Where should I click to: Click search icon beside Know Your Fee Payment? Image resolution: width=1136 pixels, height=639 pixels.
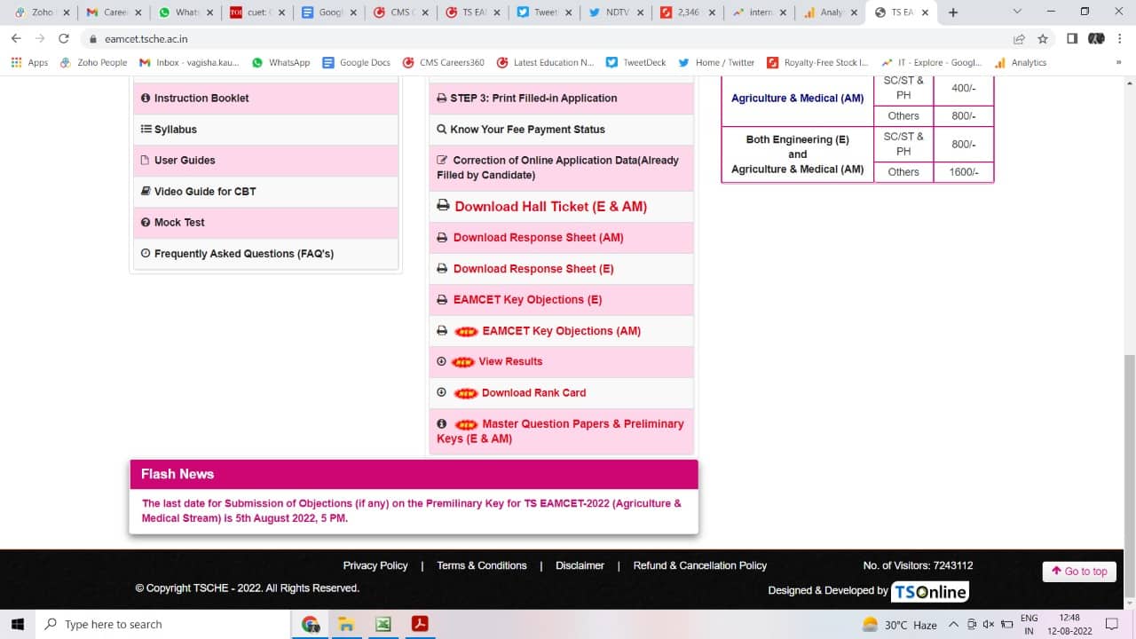click(x=441, y=130)
